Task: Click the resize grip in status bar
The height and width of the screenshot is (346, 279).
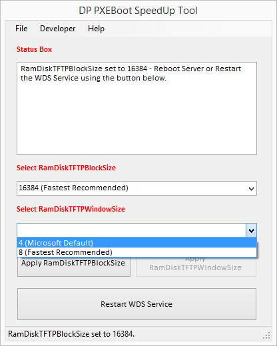Action: coord(266,335)
